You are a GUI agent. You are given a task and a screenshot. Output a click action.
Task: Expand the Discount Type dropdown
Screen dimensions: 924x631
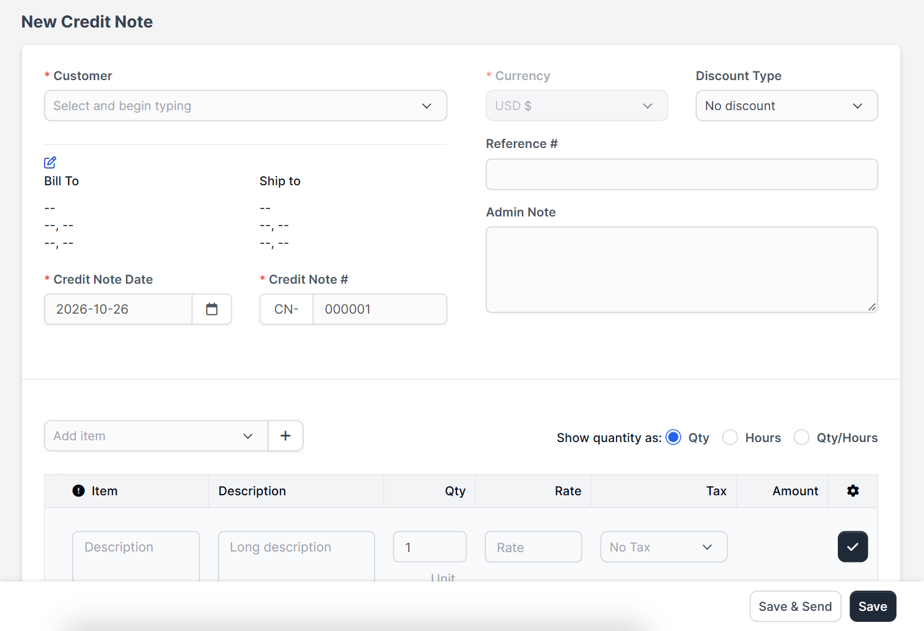coord(787,106)
